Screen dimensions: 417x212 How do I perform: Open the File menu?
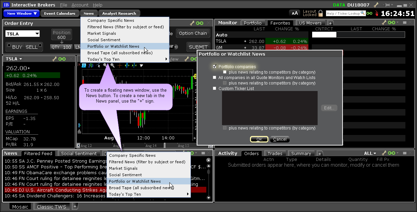(64, 5)
